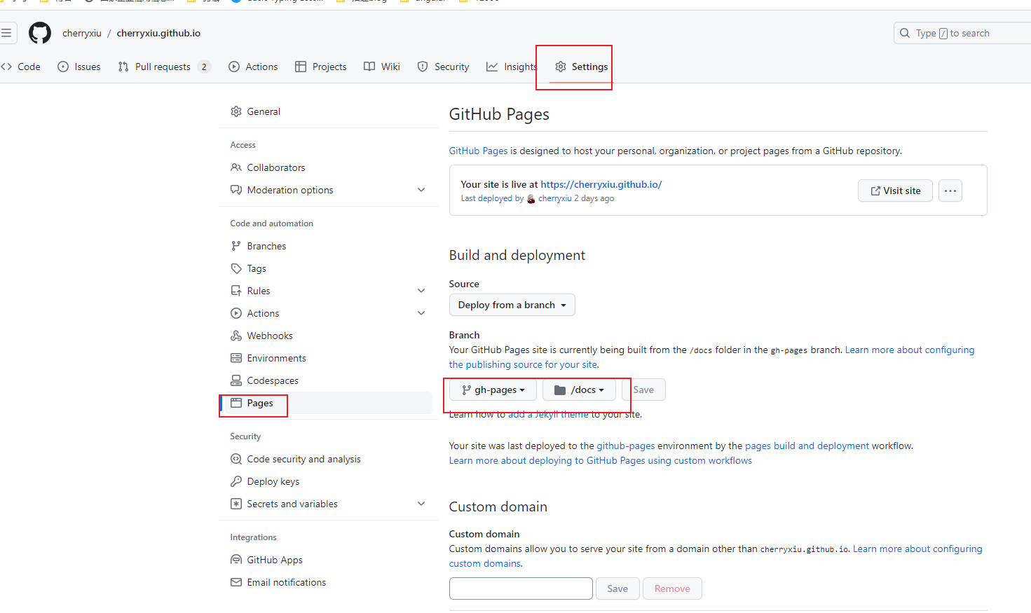
Task: Open the https://cherryxiu.github.io/ link
Action: tap(601, 184)
